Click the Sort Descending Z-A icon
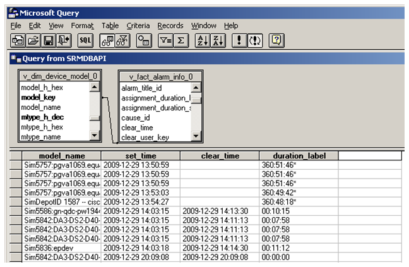Image resolution: width=409 pixels, height=267 pixels. [x=218, y=40]
